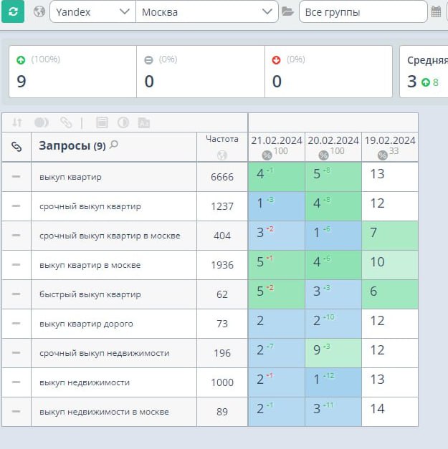The width and height of the screenshot is (448, 449).
Task: Click the average position value 3
Action: (412, 82)
